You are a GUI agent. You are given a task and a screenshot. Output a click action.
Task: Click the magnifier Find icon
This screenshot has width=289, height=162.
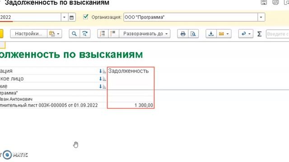[74, 34]
